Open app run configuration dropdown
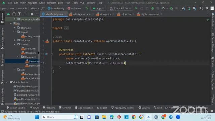 [x=98, y=8]
